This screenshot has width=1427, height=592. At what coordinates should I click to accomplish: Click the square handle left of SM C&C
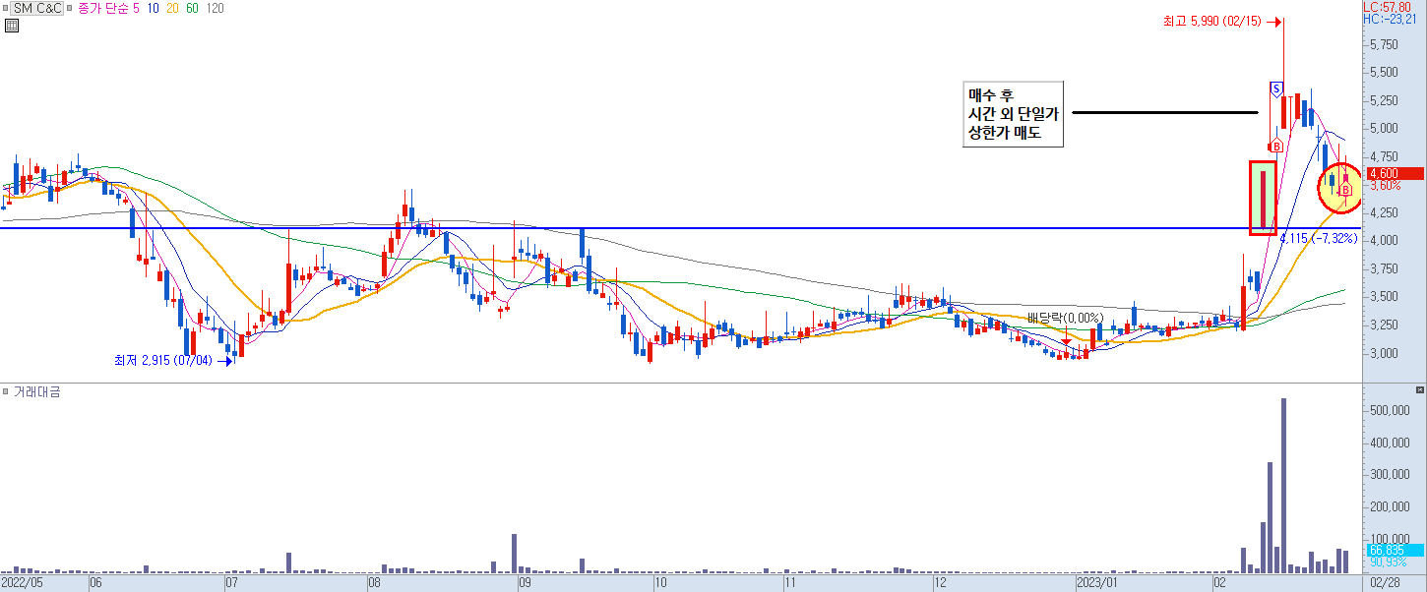(x=7, y=8)
